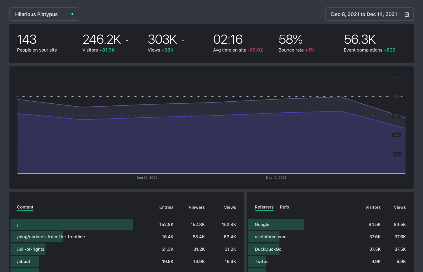The image size is (423, 272).
Task: Switch to the Refs tab
Action: point(284,207)
